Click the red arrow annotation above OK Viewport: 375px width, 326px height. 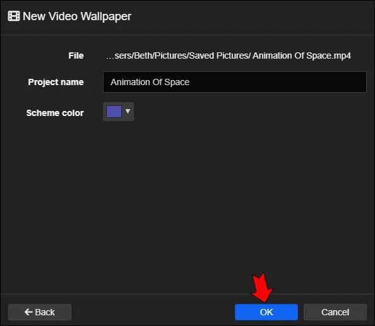[x=262, y=288]
